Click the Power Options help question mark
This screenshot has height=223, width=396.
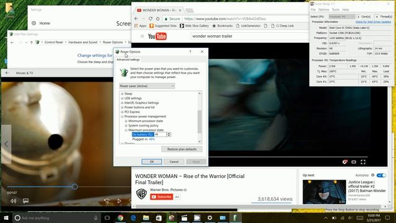190,51
